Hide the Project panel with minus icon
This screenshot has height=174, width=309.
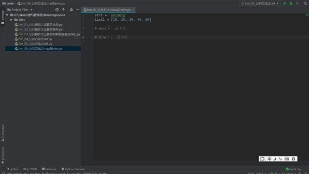(78, 10)
